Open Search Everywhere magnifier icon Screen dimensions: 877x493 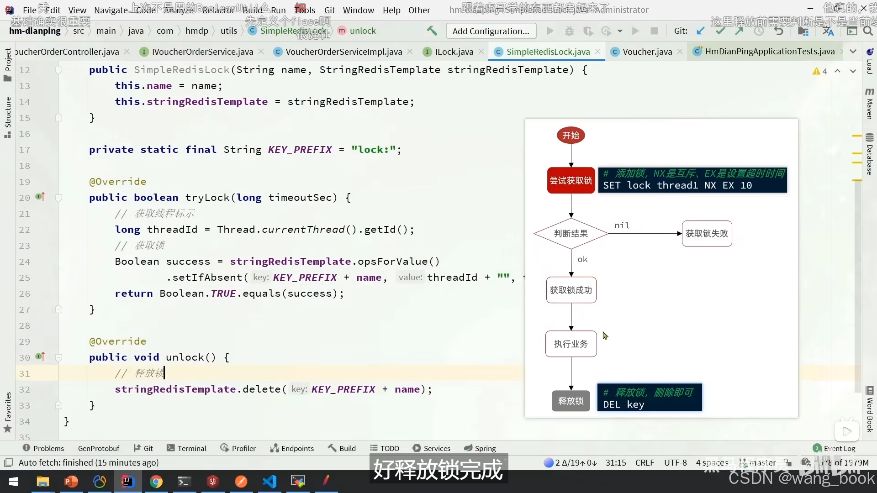(x=868, y=31)
